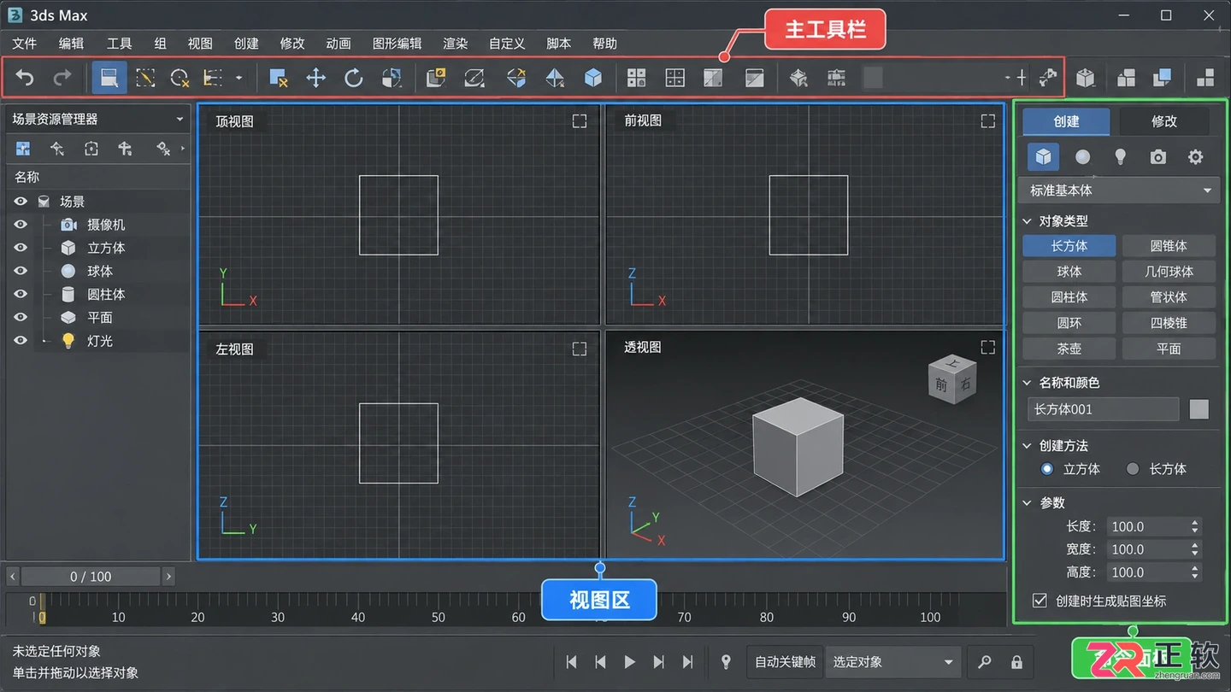
Task: Uncheck 创建时生成贴图坐标 checkbox
Action: (x=1040, y=601)
